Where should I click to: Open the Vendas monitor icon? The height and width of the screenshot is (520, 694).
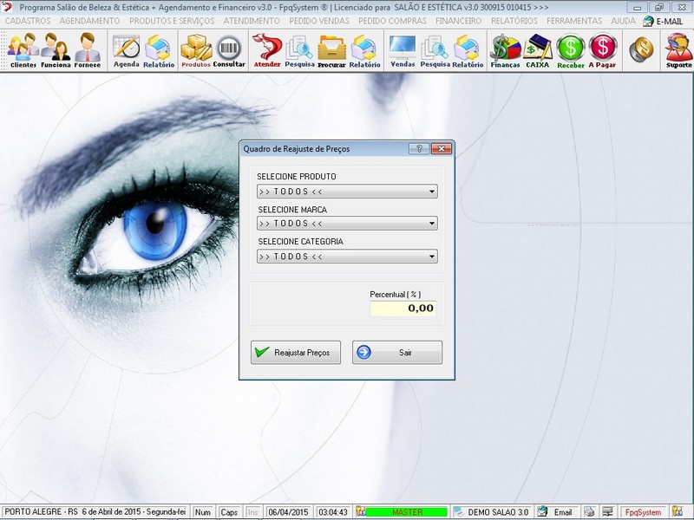pos(403,50)
